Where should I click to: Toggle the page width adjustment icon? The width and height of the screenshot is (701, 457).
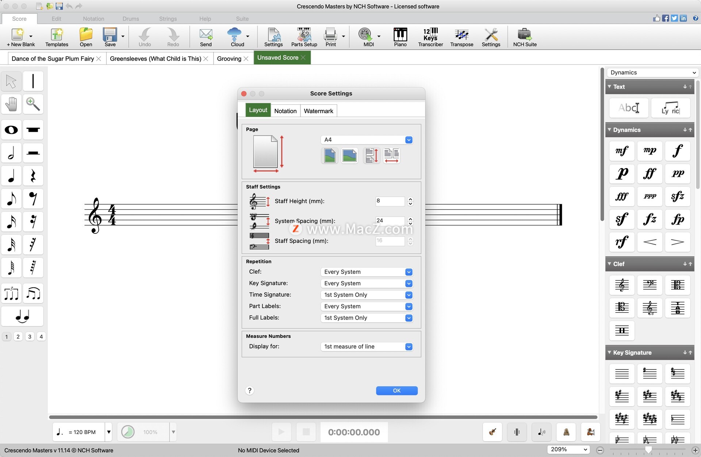click(x=391, y=156)
